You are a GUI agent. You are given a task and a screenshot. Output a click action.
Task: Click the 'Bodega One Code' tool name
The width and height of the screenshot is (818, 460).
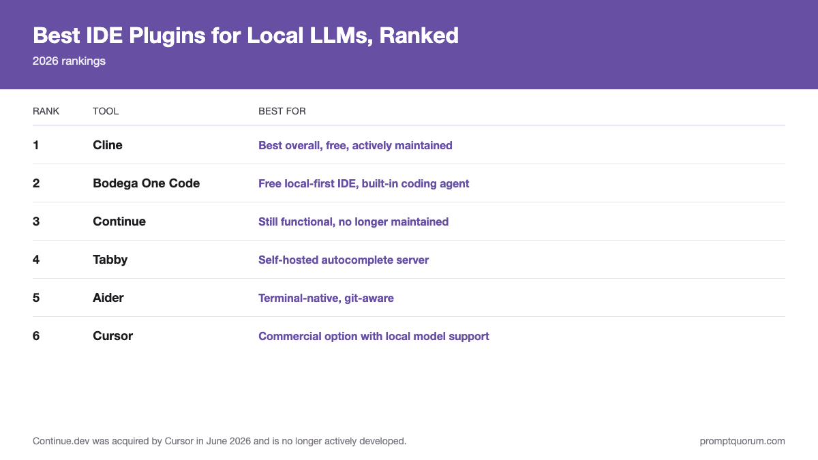tap(147, 183)
